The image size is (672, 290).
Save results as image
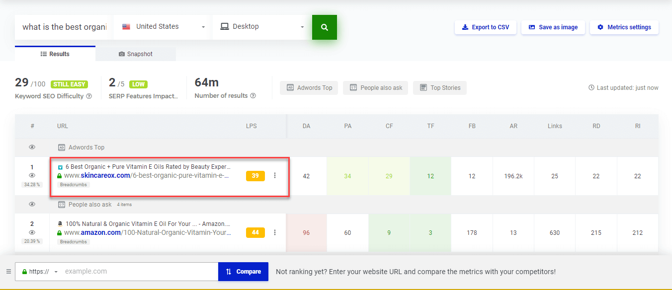pyautogui.click(x=553, y=27)
